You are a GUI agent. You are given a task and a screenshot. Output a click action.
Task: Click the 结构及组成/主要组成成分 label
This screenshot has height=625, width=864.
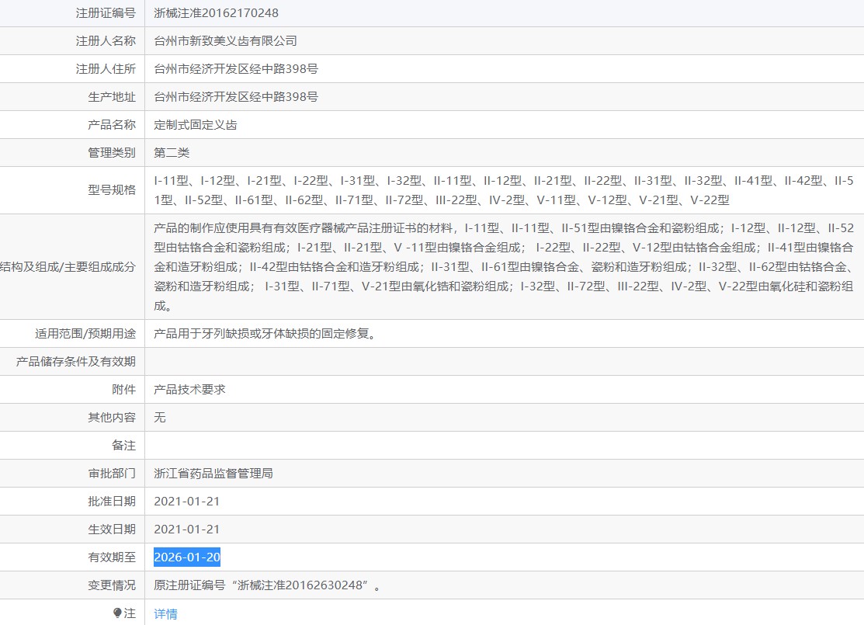tap(68, 267)
